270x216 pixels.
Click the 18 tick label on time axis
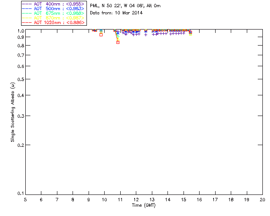(x=231, y=200)
